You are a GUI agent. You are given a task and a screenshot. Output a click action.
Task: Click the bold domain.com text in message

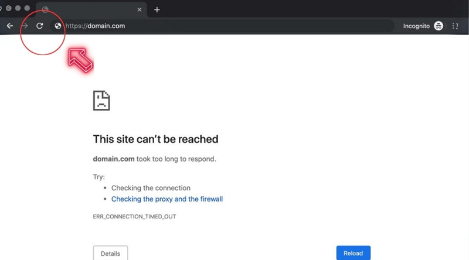[114, 159]
